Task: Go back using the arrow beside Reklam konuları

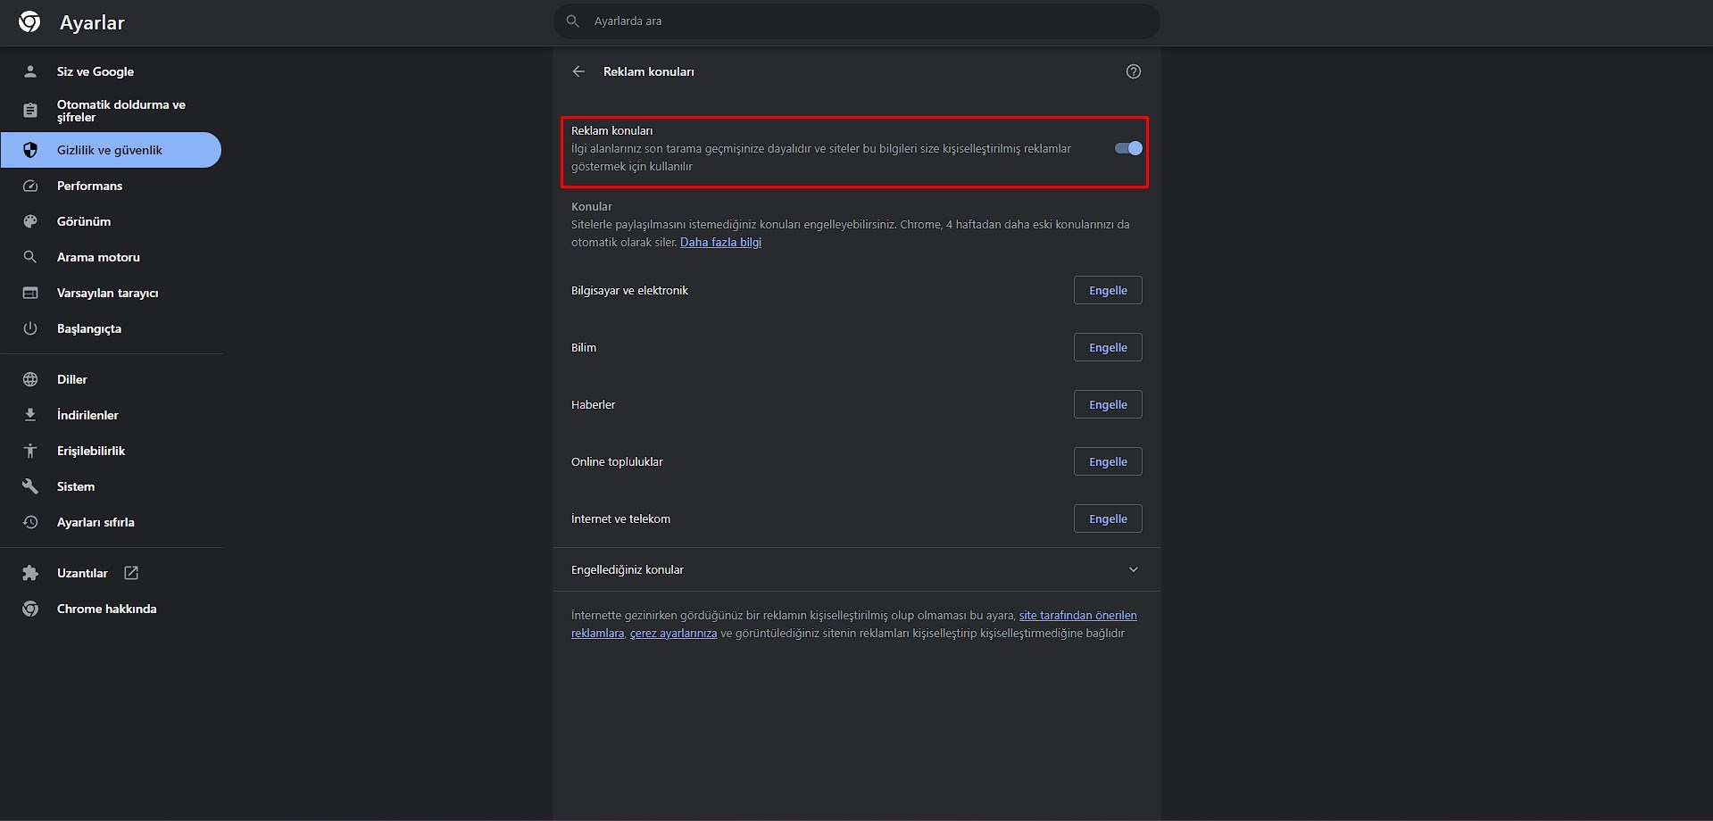Action: coord(578,71)
